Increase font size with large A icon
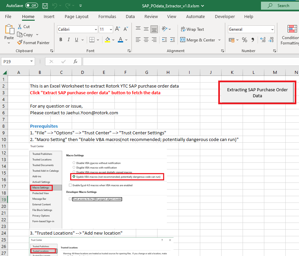Viewport: 299px width, 256px height. [x=117, y=29]
